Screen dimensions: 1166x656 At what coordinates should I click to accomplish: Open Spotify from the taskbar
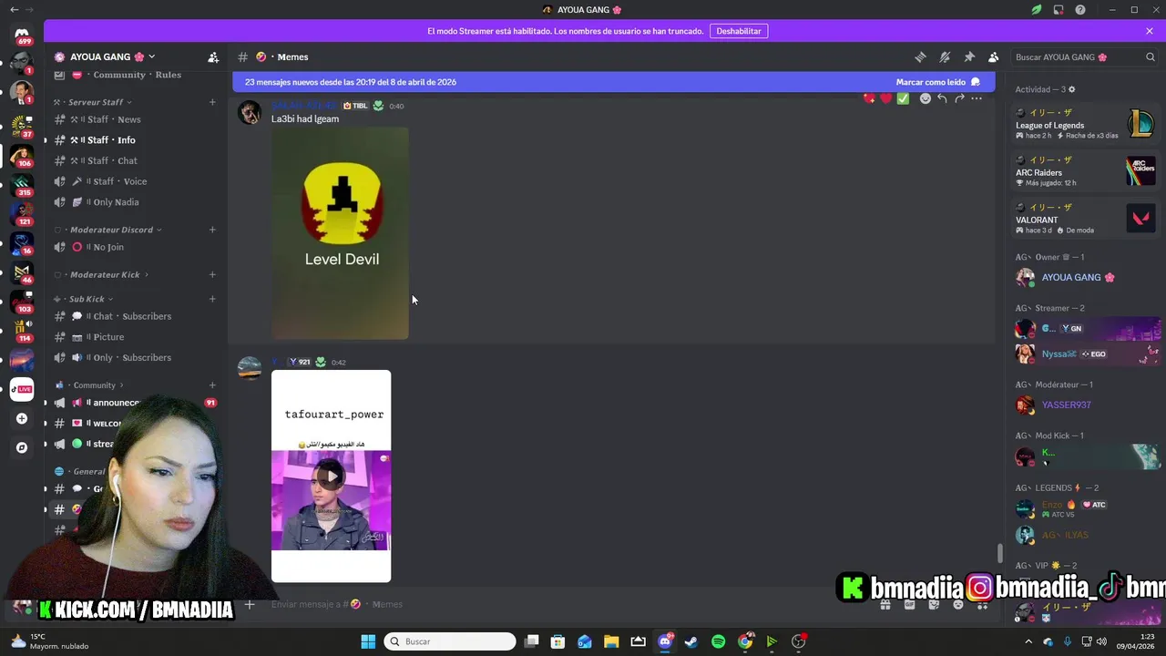(x=718, y=641)
